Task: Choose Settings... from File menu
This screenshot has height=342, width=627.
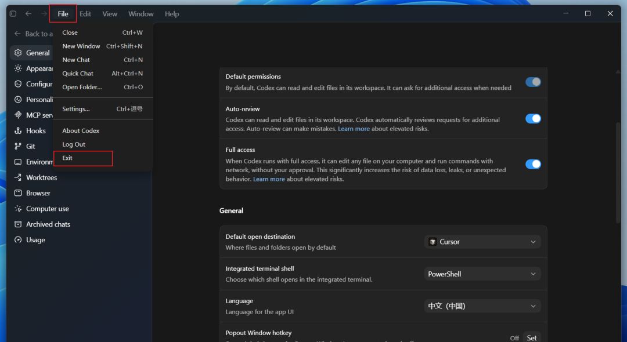Action: click(x=103, y=108)
